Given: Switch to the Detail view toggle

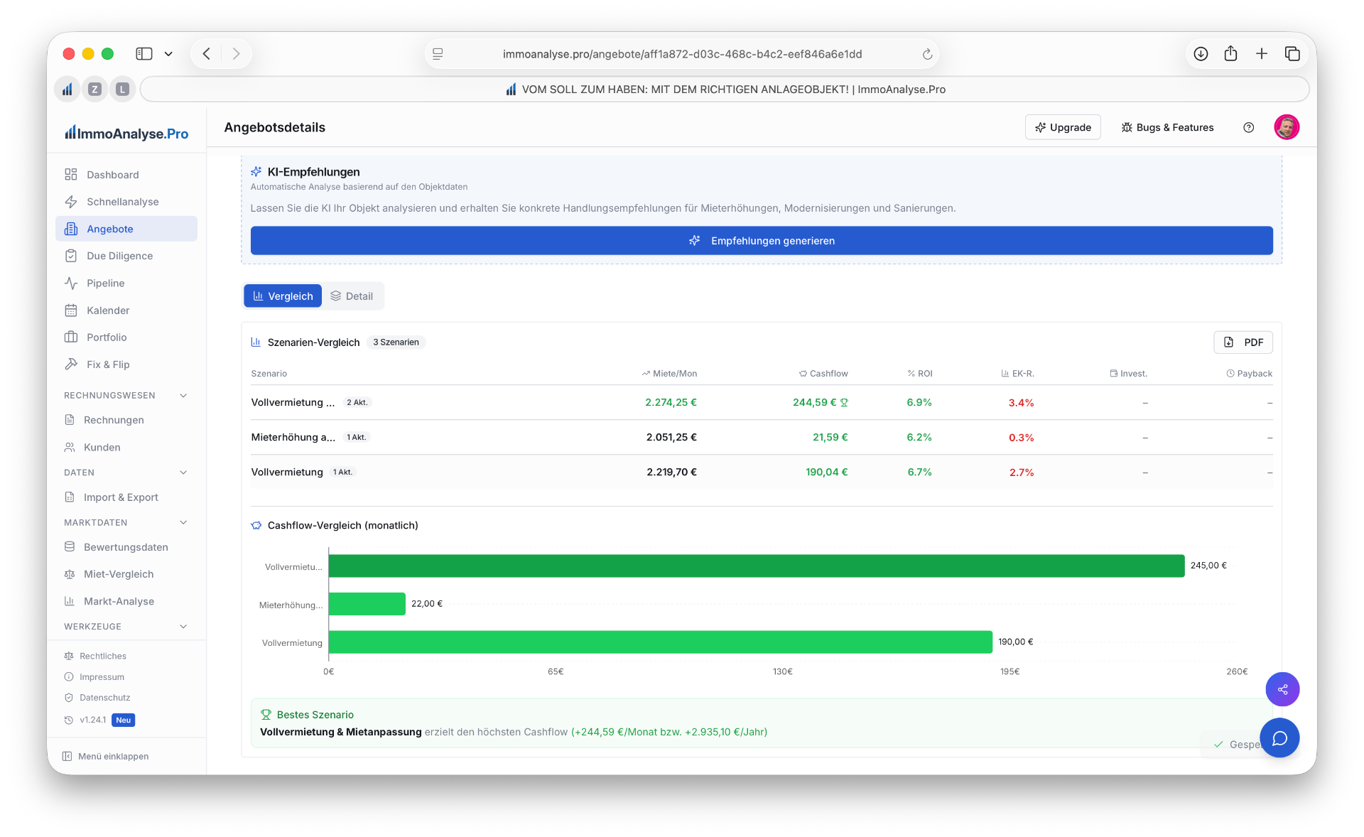Looking at the screenshot, I should click(x=352, y=296).
